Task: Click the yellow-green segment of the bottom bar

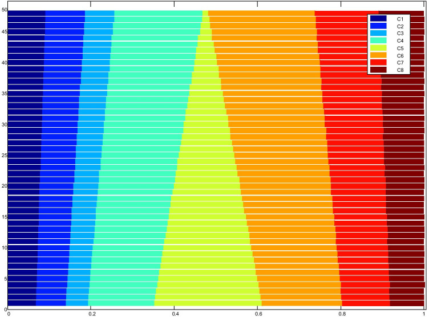Action: point(251,303)
